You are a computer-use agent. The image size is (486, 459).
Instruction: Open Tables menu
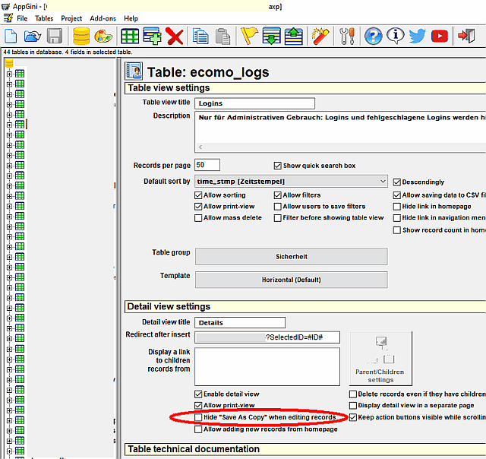(44, 18)
